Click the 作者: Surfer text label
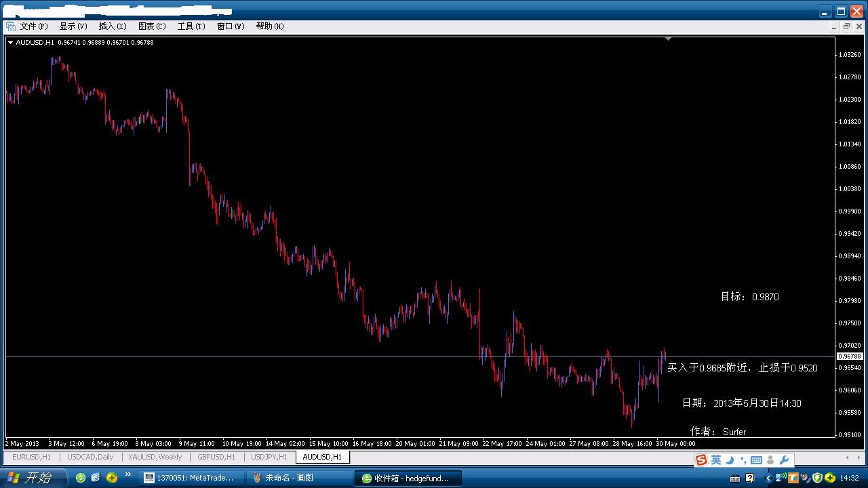Viewport: 868px width, 488px height. click(718, 432)
